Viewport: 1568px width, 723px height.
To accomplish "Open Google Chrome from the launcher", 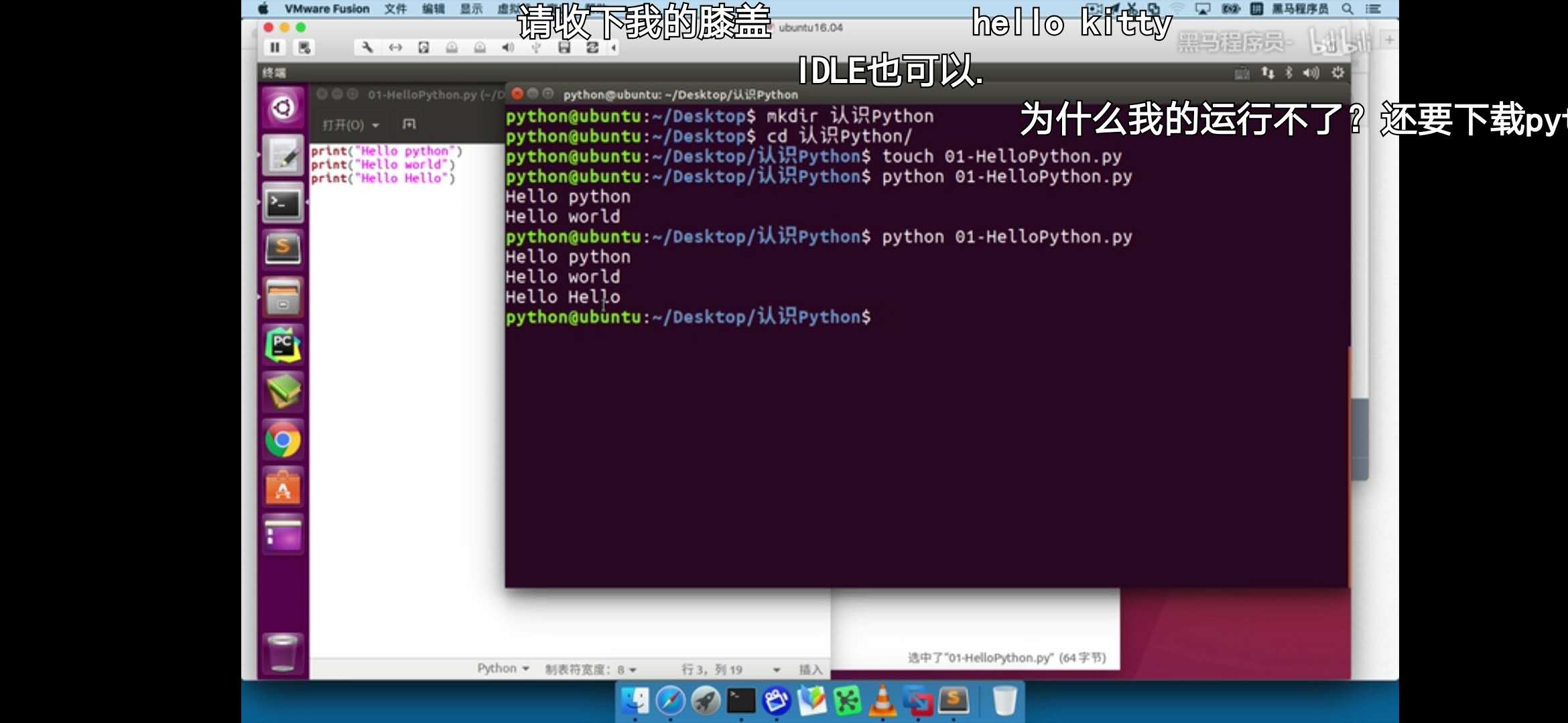I will pyautogui.click(x=283, y=440).
